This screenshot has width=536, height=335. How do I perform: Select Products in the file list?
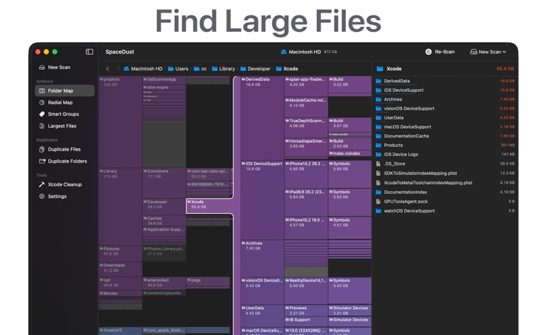[x=445, y=145]
